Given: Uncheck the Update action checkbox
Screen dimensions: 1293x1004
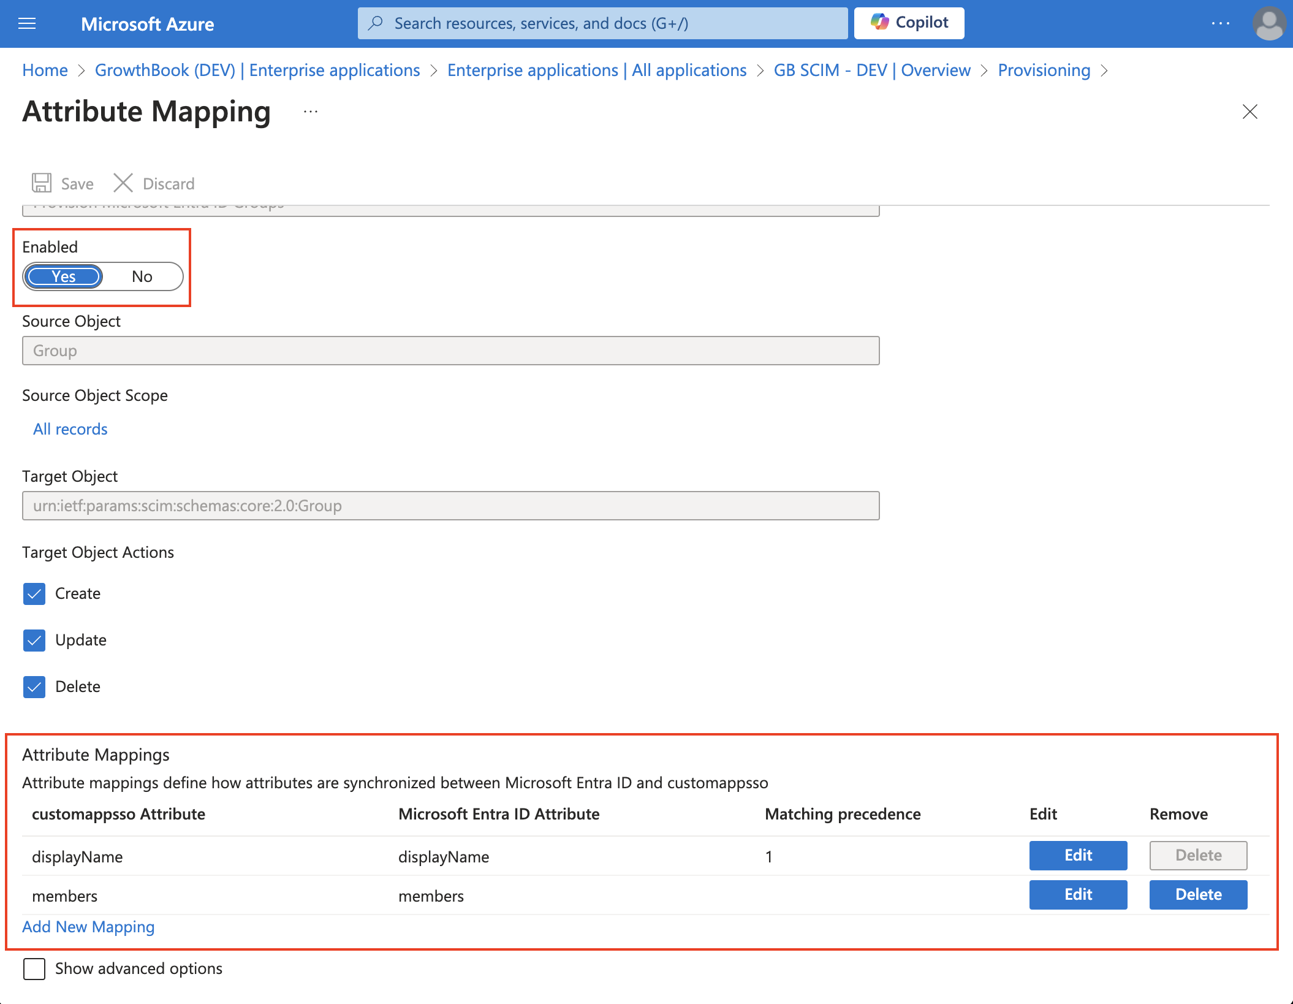Looking at the screenshot, I should coord(34,640).
